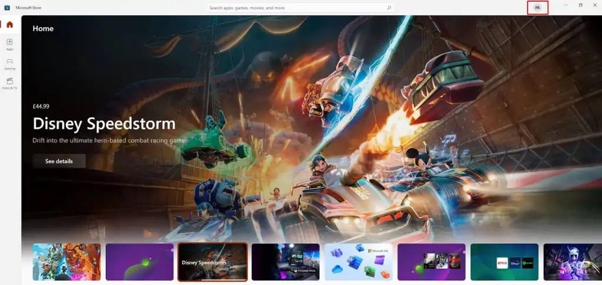Click the 'Drift into the ultimate' tagline

109,141
